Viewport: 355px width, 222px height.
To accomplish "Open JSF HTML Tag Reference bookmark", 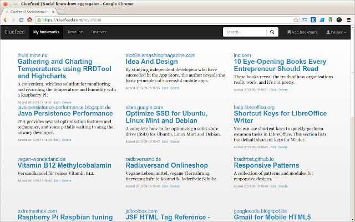I will [168, 217].
